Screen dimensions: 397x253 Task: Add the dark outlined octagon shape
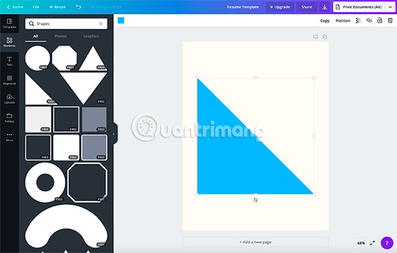point(87,182)
